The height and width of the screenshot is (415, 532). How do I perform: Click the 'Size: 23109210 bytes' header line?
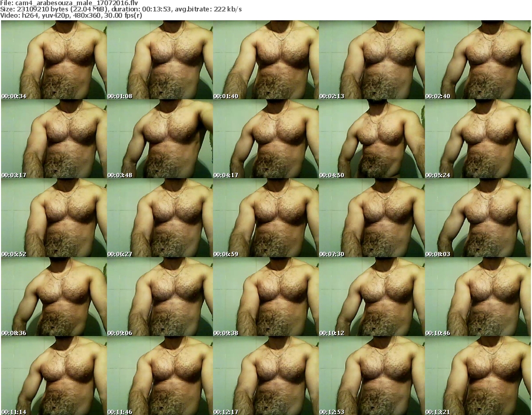[121, 9]
